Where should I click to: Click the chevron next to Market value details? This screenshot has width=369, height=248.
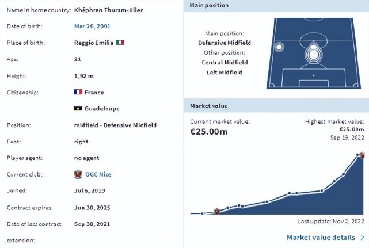[x=363, y=238]
